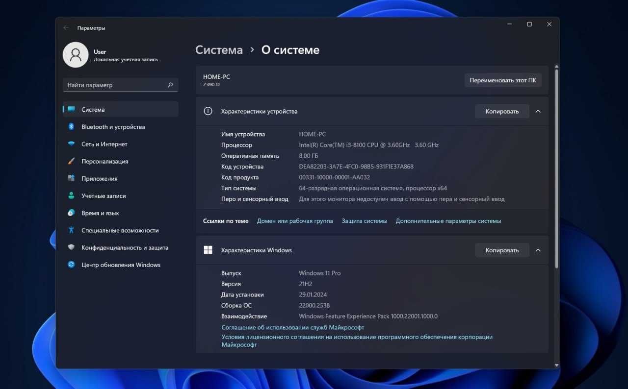628x389 pixels.
Task: Select Приложения in the sidebar
Action: click(121, 178)
